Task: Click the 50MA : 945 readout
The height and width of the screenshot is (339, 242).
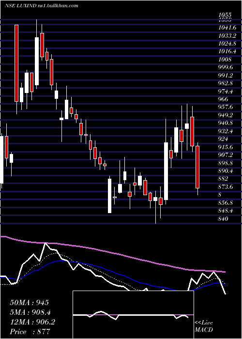Action: point(30,303)
